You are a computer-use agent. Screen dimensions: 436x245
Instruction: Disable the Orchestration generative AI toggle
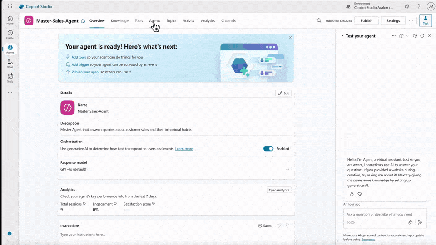pyautogui.click(x=268, y=149)
